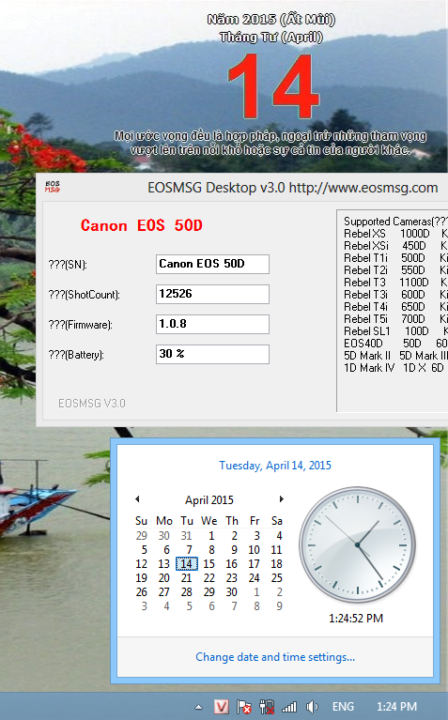Go to previous month in calendar
Viewport: 448px width, 720px height.
[x=137, y=499]
